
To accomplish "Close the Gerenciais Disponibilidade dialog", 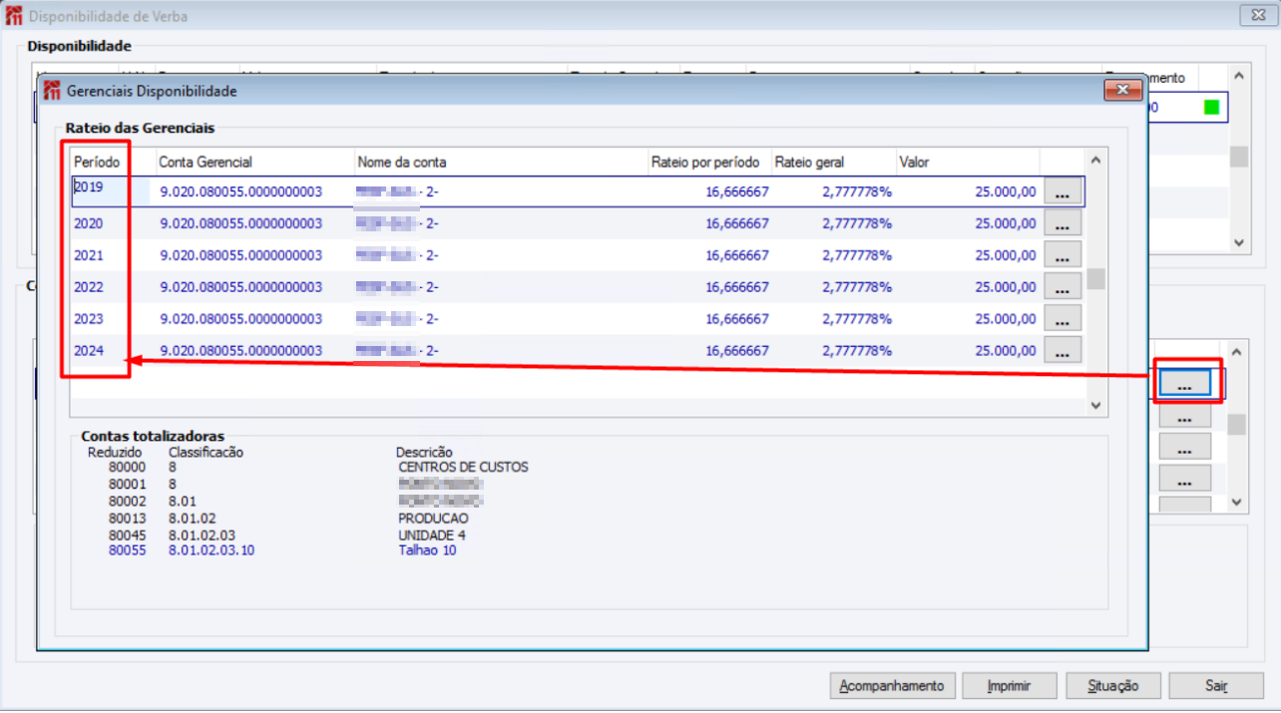I will (x=1122, y=91).
